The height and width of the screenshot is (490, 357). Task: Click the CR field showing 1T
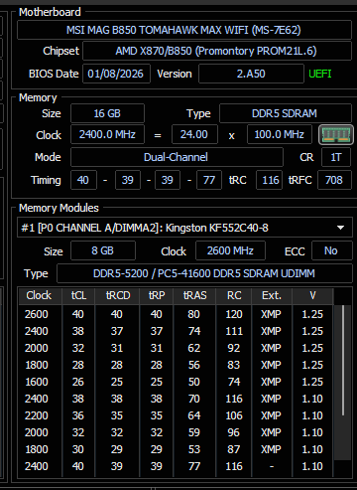click(x=336, y=157)
